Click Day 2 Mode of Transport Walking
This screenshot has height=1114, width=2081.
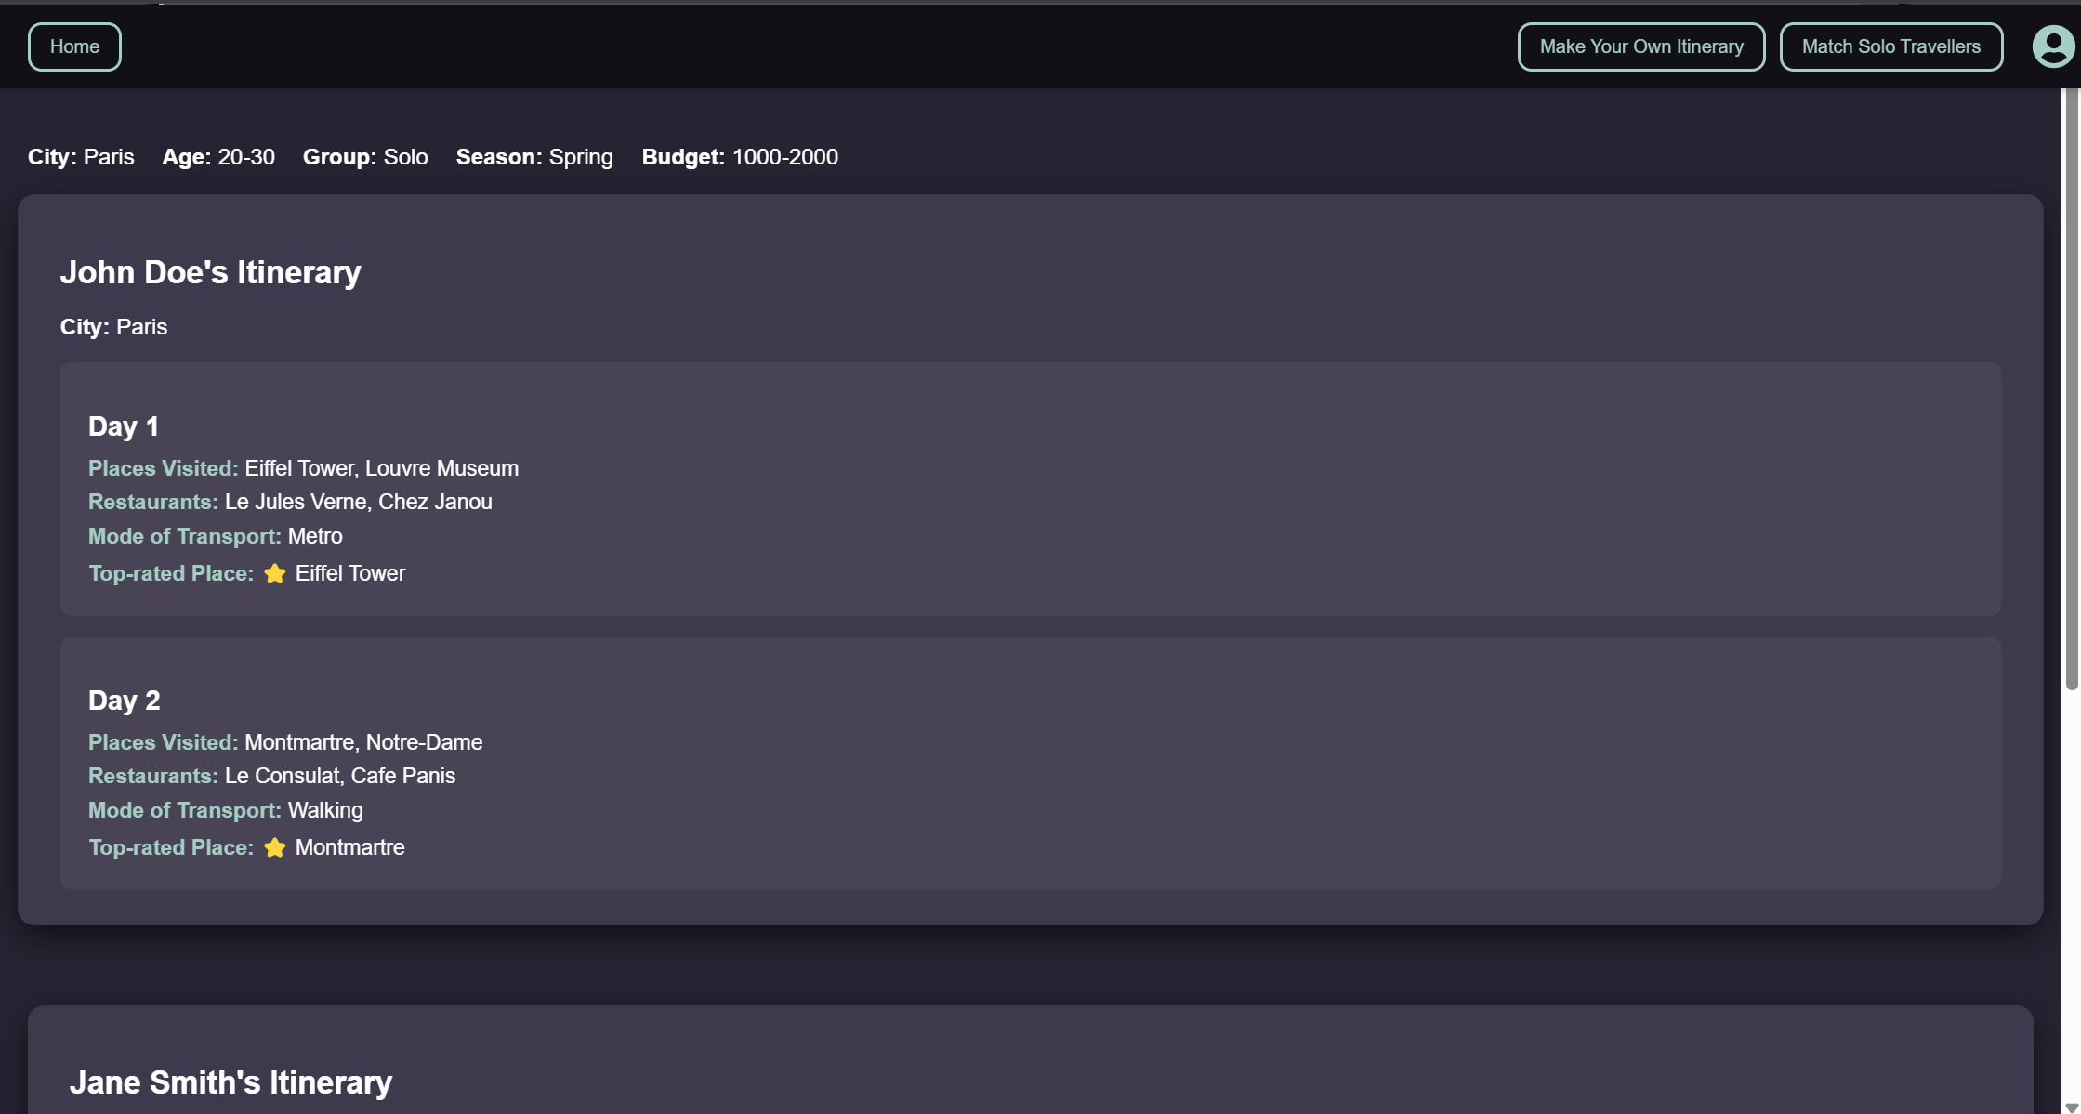point(325,810)
